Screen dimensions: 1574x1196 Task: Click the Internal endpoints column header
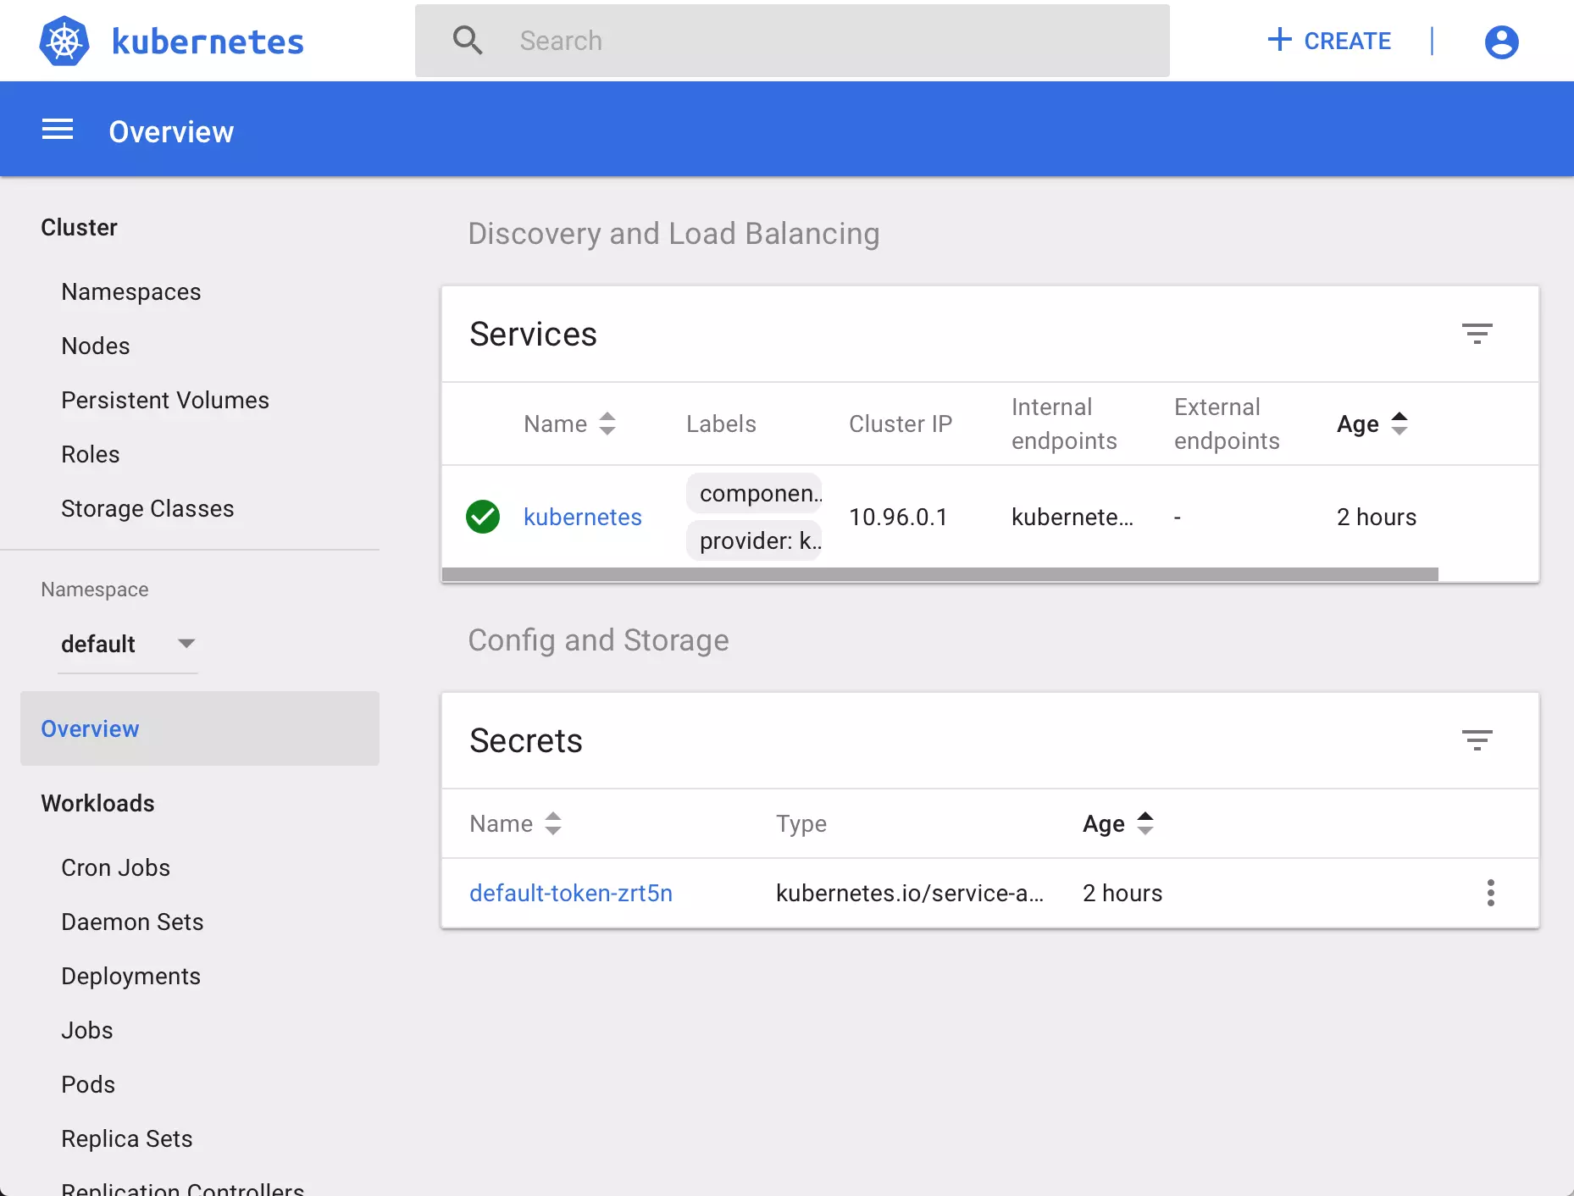1064,424
